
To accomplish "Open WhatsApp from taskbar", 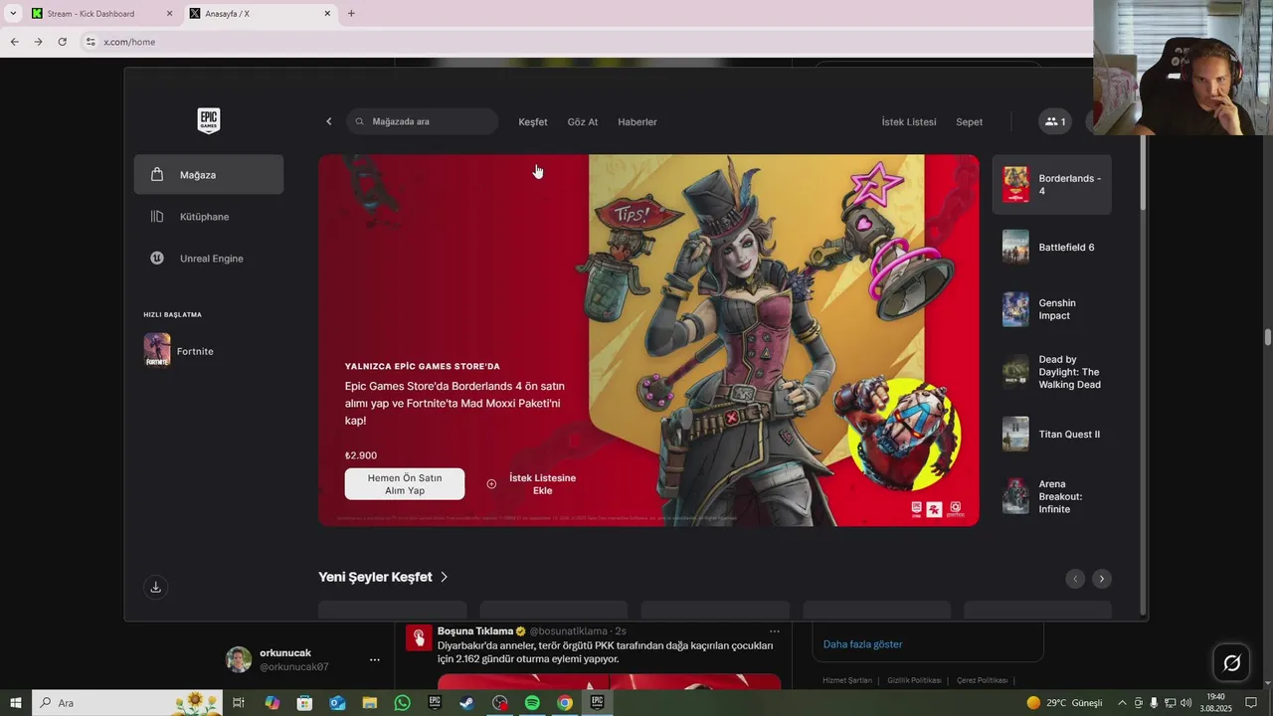I will pos(402,703).
